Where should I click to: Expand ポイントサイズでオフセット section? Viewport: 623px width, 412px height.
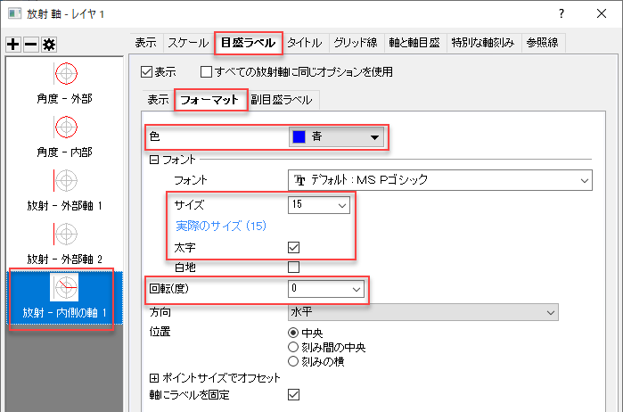[154, 378]
